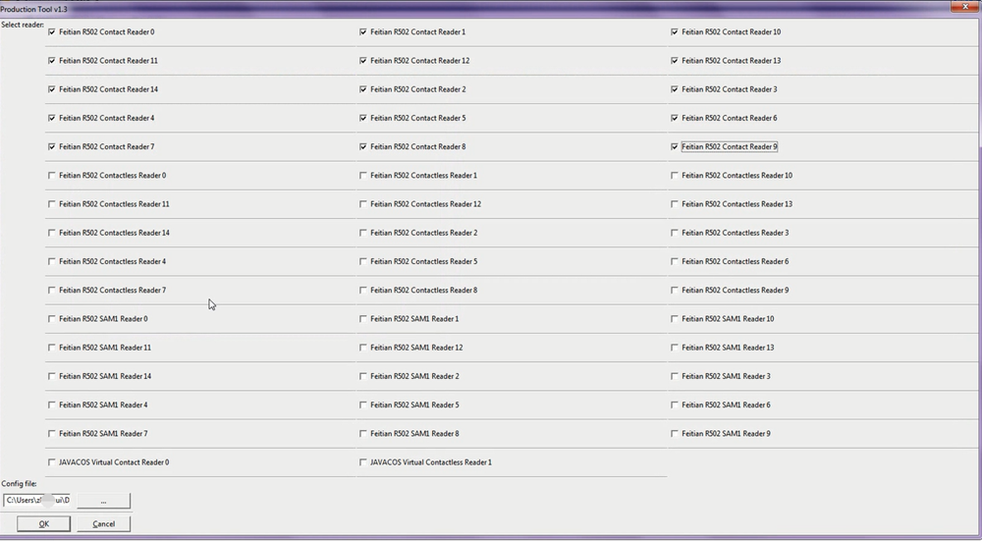Select Feitian R502 SAM1 Reader 13
Image resolution: width=982 pixels, height=541 pixels.
coord(675,348)
